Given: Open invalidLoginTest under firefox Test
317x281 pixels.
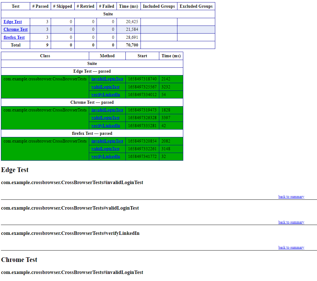Looking at the screenshot, I should pos(107,141).
